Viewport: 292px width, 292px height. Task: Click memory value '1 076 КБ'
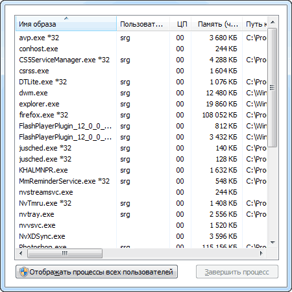[x=223, y=82]
